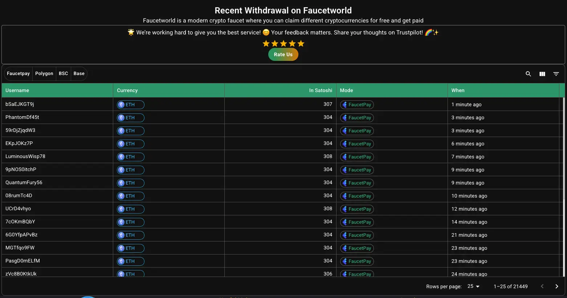The height and width of the screenshot is (298, 567).
Task: Click FaucetPay chip in 6G0YfpAPvBz row
Action: click(x=357, y=235)
